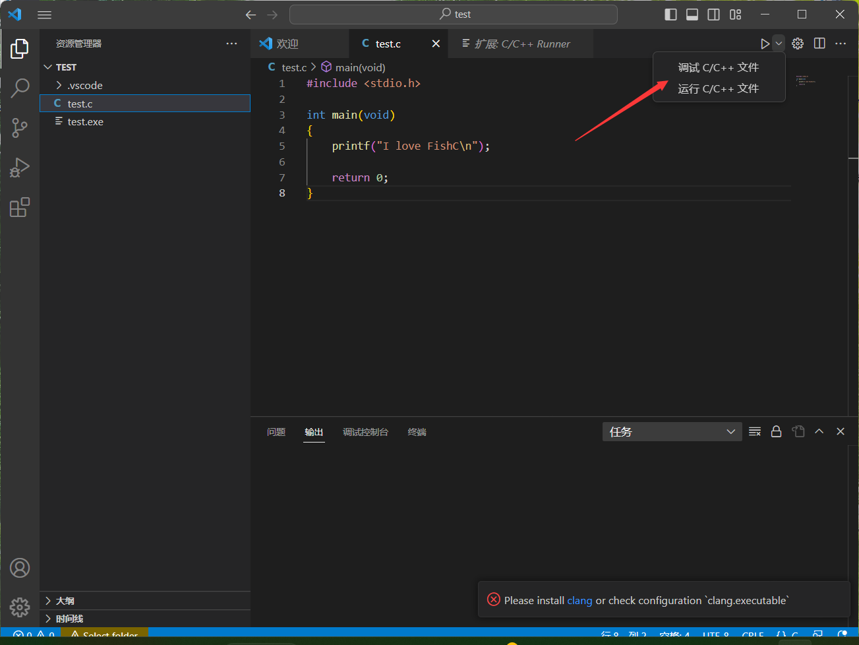Click the VS Code logo icon
The height and width of the screenshot is (645, 859).
tap(15, 15)
